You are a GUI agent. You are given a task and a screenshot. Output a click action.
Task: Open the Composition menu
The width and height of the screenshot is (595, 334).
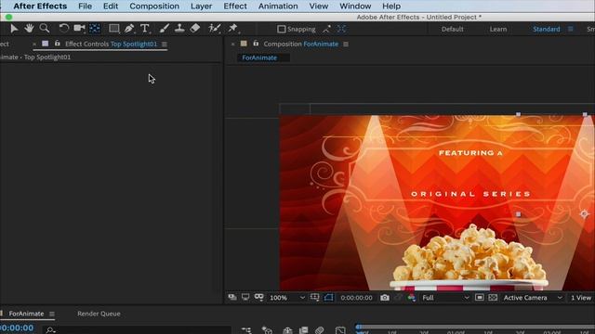click(x=154, y=6)
